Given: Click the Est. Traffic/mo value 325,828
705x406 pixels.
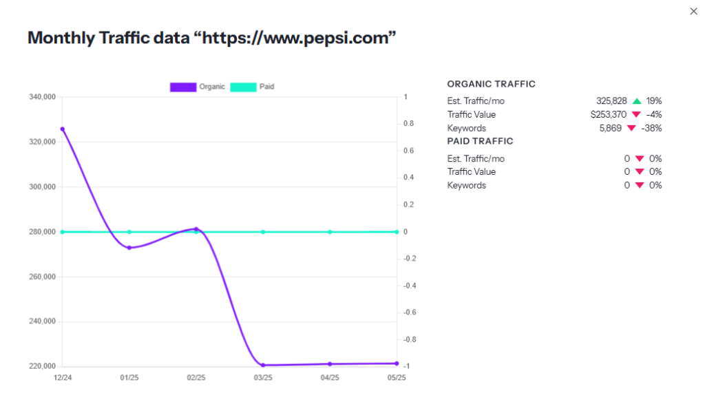Looking at the screenshot, I should tap(611, 100).
